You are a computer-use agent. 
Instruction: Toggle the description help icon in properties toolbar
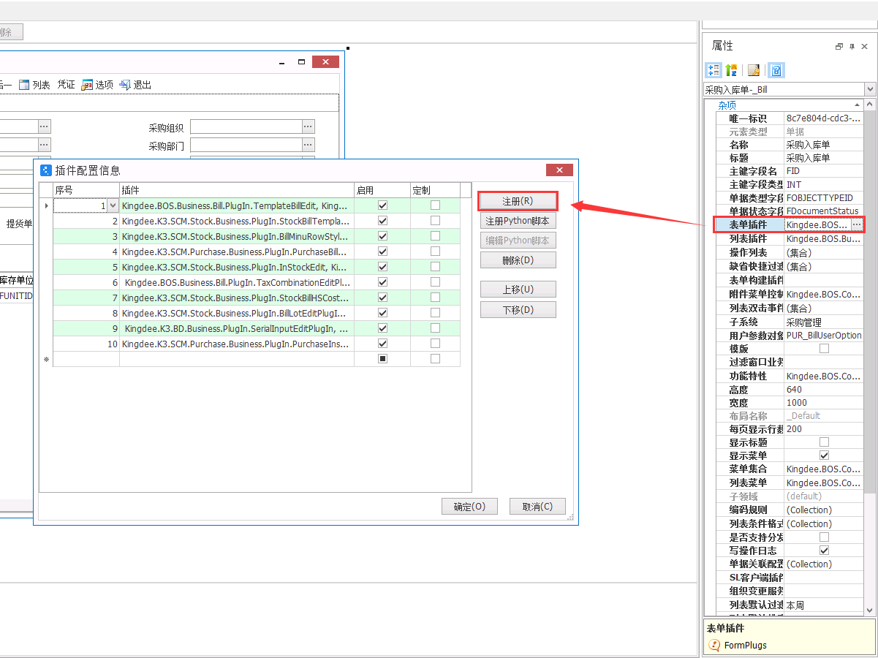tap(776, 70)
